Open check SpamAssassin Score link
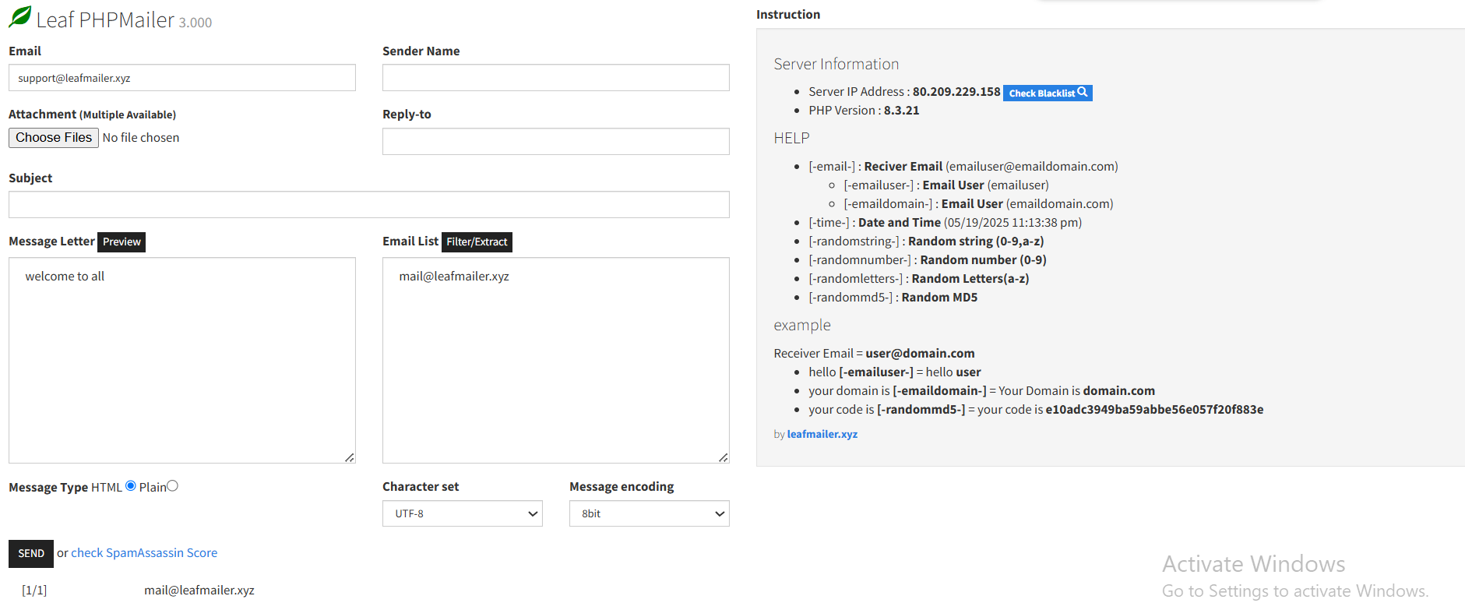 click(144, 552)
